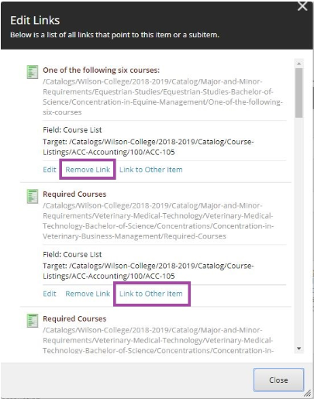Viewport: 314px width, 399px height.
Task: Click the scrollbar down arrow
Action: tap(299, 349)
